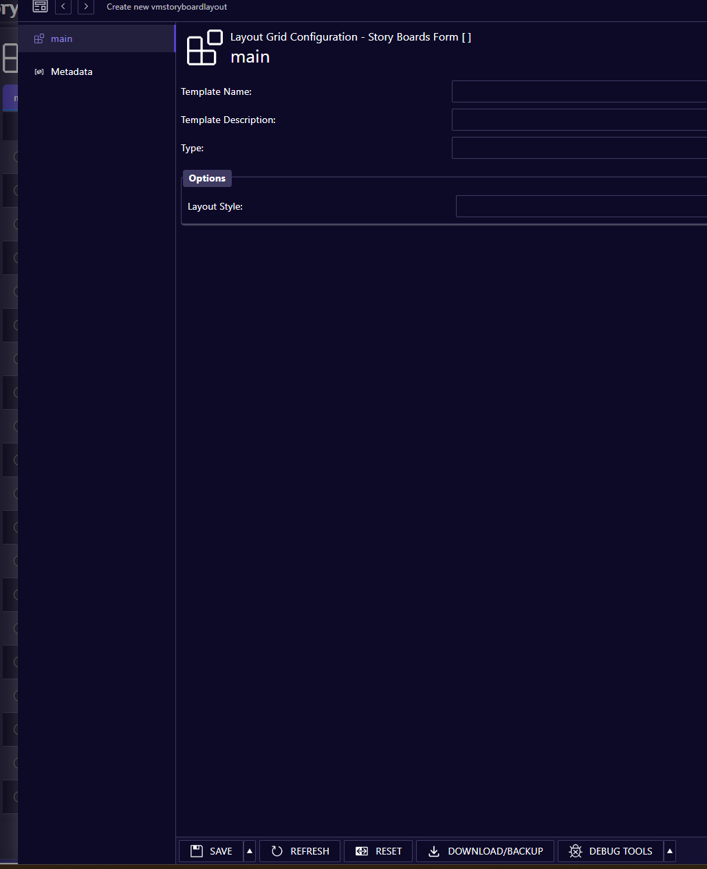
Task: Click the forward navigation arrow at the top
Action: click(x=85, y=7)
